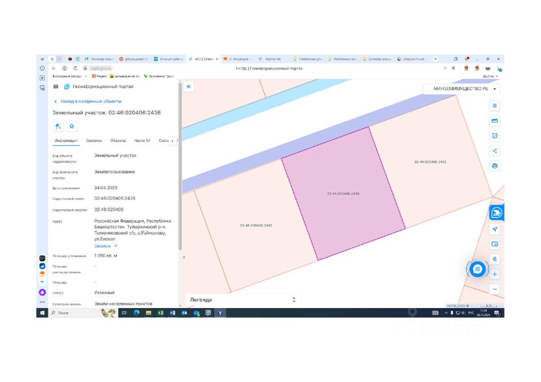Open the map layers tool
This screenshot has width=541, height=382.
click(495, 106)
